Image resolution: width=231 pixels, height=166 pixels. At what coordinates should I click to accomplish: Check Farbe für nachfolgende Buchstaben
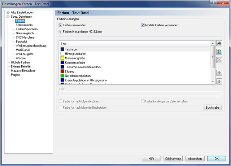tap(60, 108)
